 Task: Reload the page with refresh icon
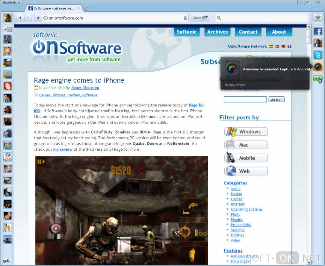click(185, 18)
